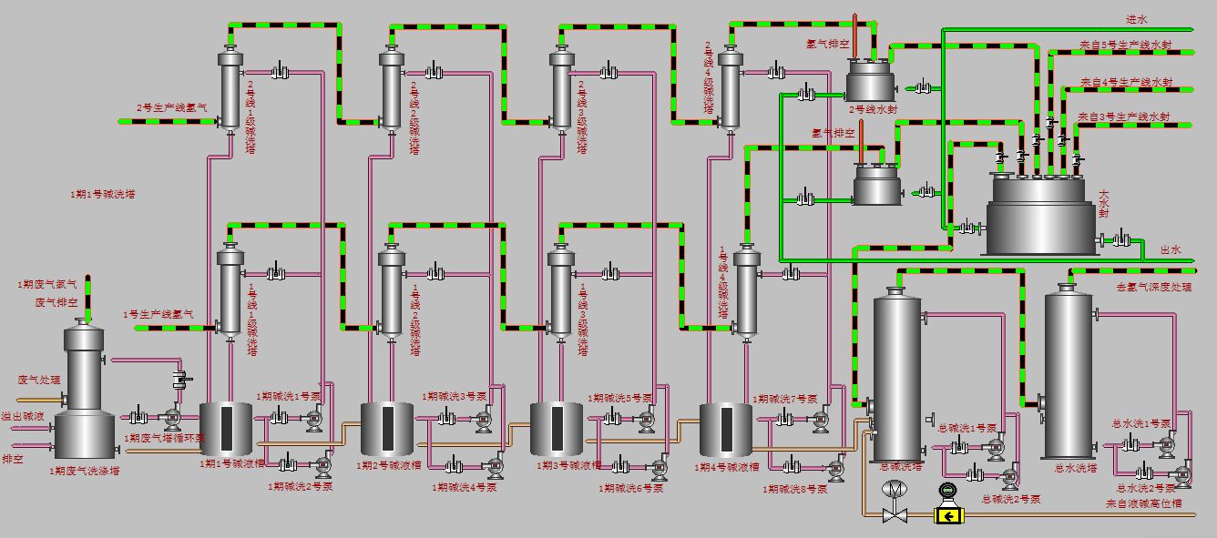Image resolution: width=1217 pixels, height=538 pixels.
Task: Click the 1期1号碱液槽 tank
Action: 225,429
